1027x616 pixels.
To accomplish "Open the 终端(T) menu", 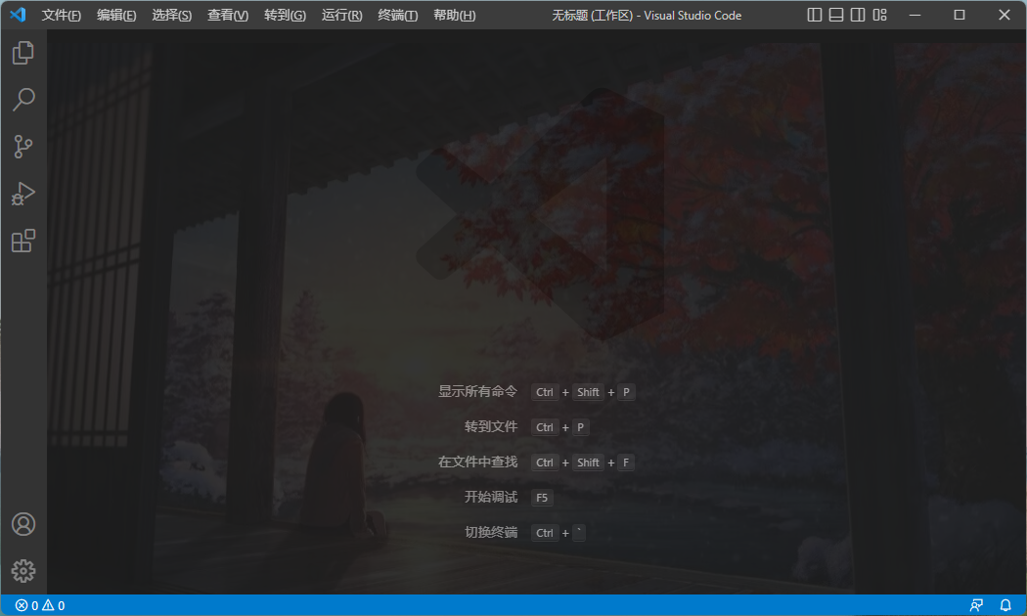I will (397, 15).
